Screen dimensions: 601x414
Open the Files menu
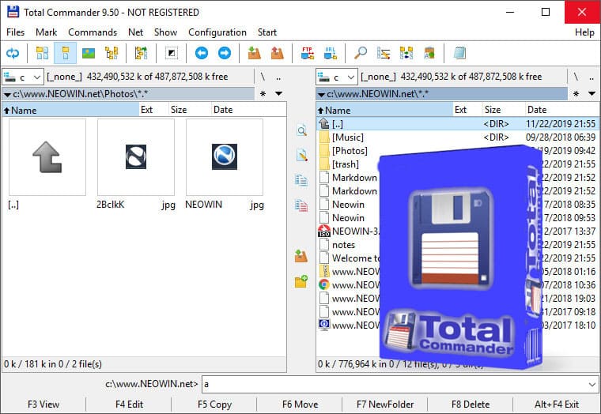click(15, 32)
